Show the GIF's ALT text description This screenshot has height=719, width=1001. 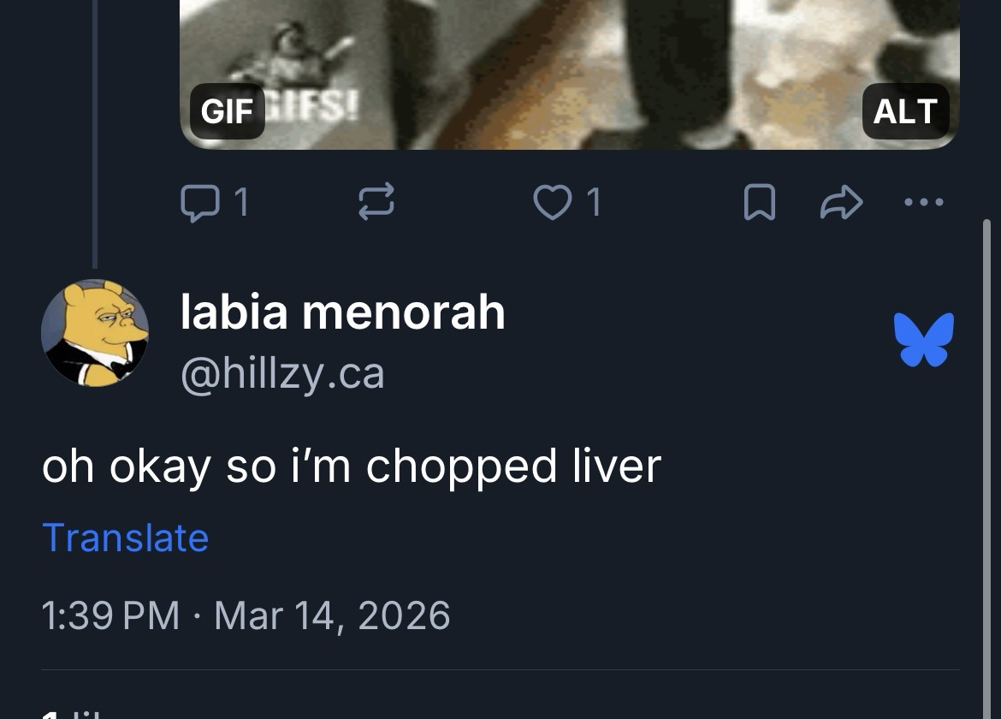tap(905, 111)
